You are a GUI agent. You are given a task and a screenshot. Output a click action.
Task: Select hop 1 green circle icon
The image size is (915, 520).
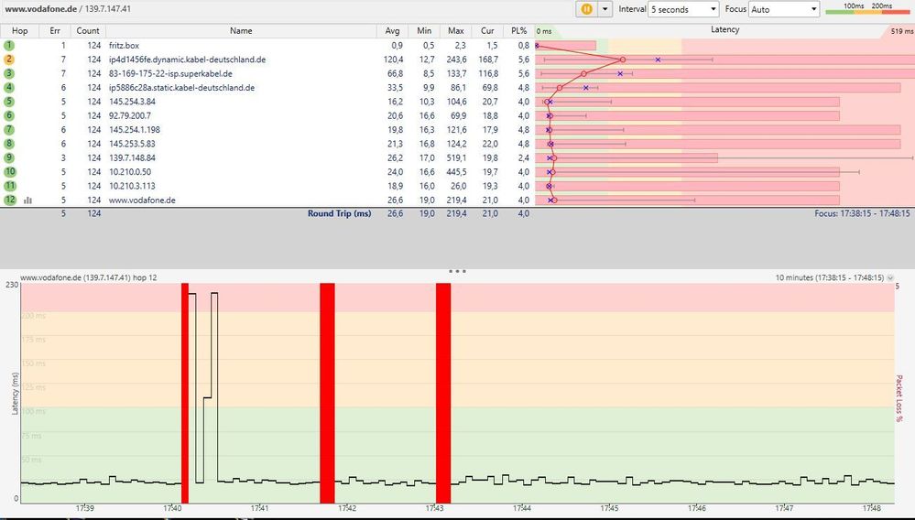9,46
